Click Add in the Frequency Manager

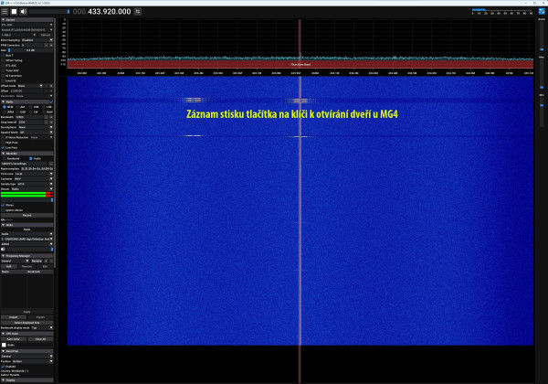pyautogui.click(x=9, y=266)
